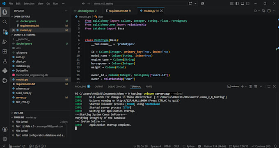279x148 pixels.
Task: Open the Testing flask view
Action: point(5,61)
